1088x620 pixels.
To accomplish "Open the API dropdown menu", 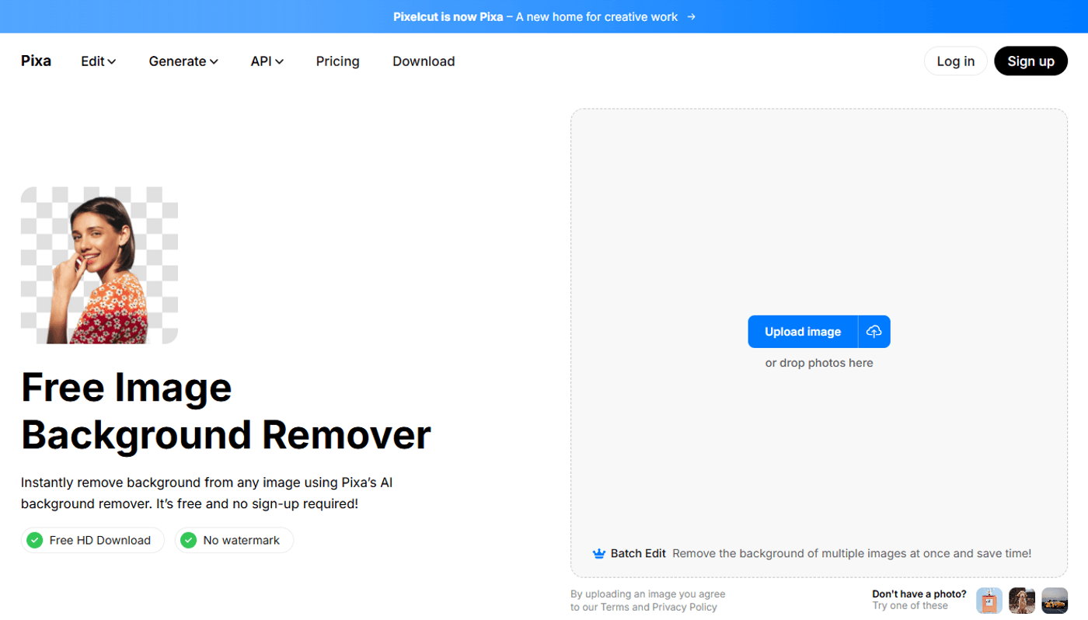I will pyautogui.click(x=267, y=61).
